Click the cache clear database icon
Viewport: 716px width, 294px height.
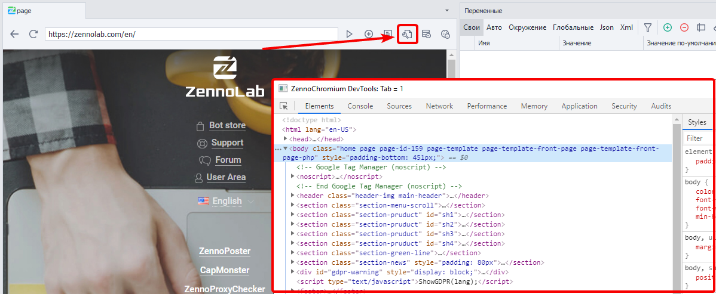point(426,34)
